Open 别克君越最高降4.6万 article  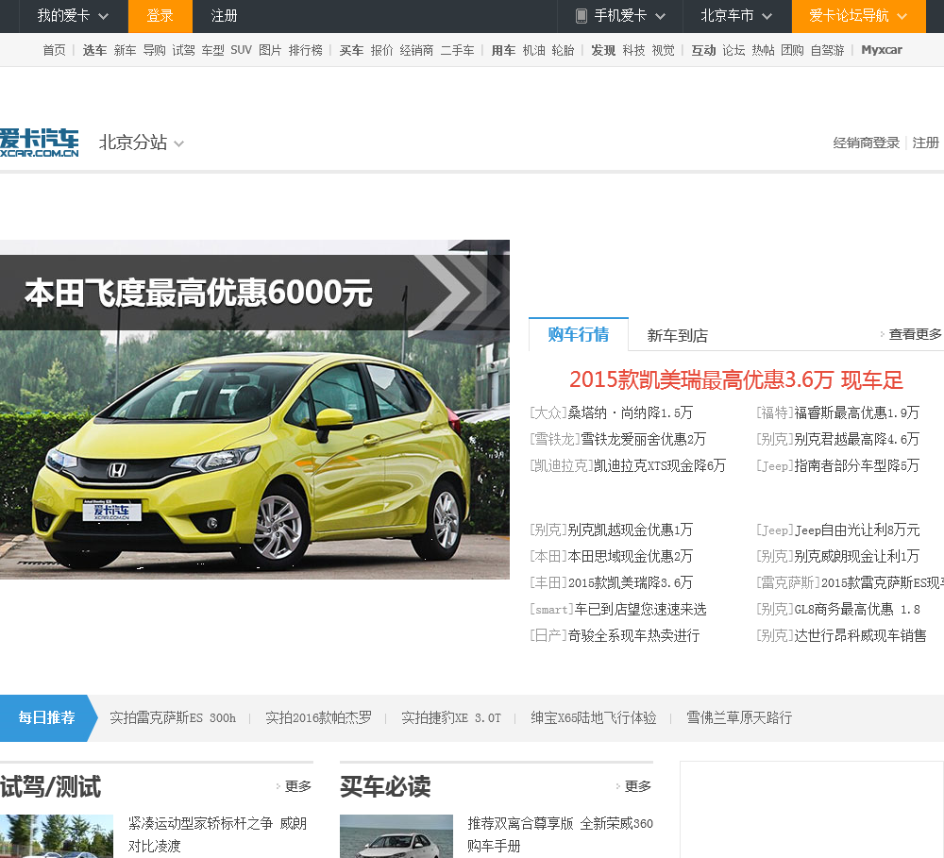click(857, 440)
